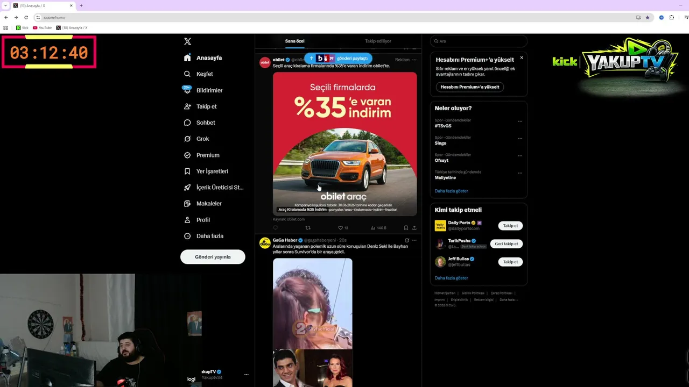Click the X logo in the sidebar
Viewport: 689px width, 387px height.
(187, 41)
